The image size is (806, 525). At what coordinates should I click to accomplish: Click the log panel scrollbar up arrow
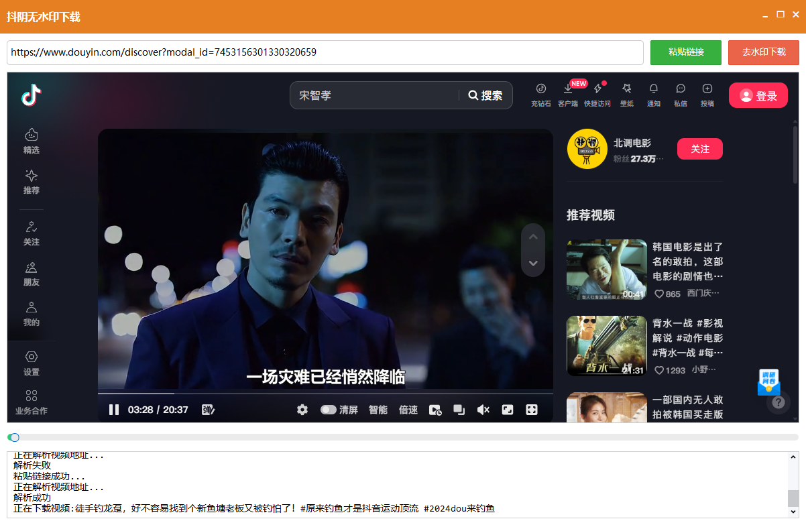click(x=793, y=457)
